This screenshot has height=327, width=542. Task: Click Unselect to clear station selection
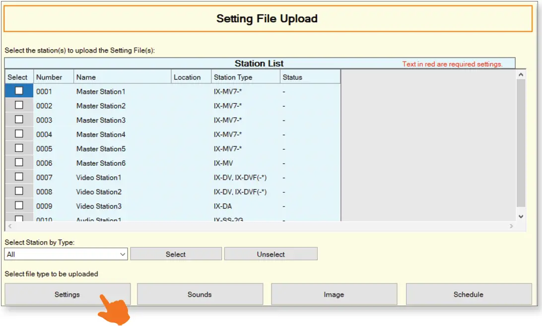pos(271,254)
